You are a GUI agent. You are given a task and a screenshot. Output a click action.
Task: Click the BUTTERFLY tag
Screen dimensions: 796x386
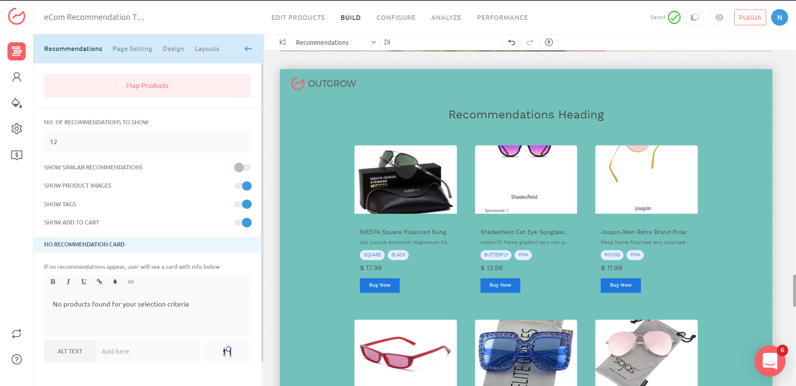(x=496, y=255)
